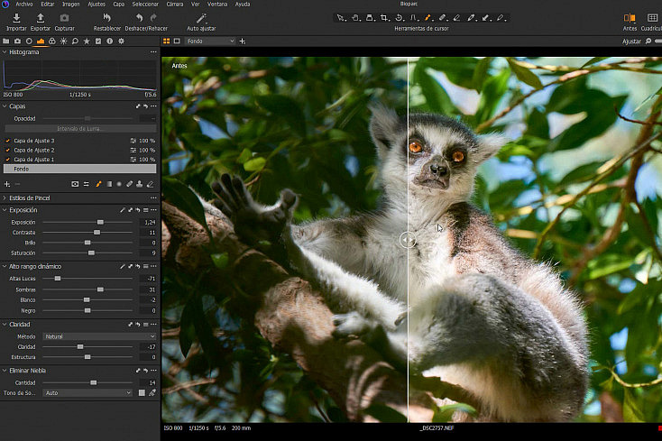This screenshot has width=662, height=441.
Task: Collapse the Eliminar Niebla panel
Action: (x=5, y=370)
